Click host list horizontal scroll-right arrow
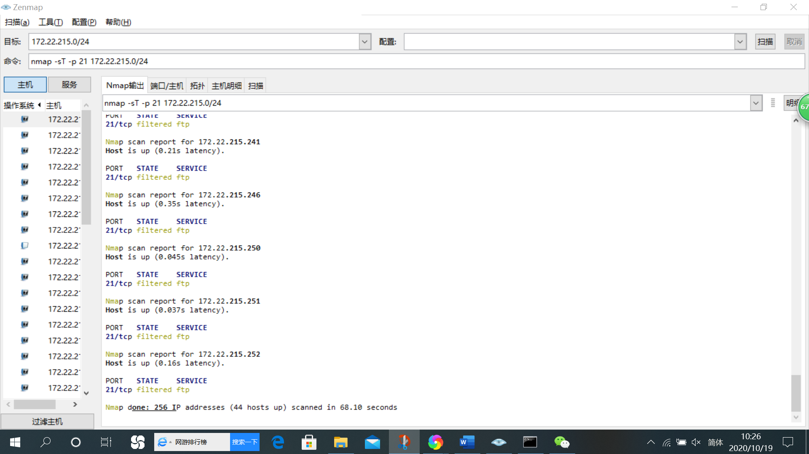Image resolution: width=809 pixels, height=454 pixels. [75, 404]
